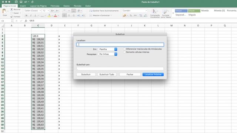Click the undo arrow icon
This screenshot has height=133, width=237.
(26, 2)
